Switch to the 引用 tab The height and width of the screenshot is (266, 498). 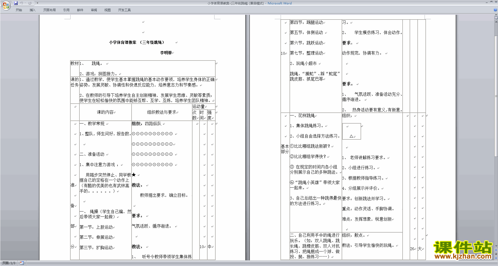click(66, 10)
